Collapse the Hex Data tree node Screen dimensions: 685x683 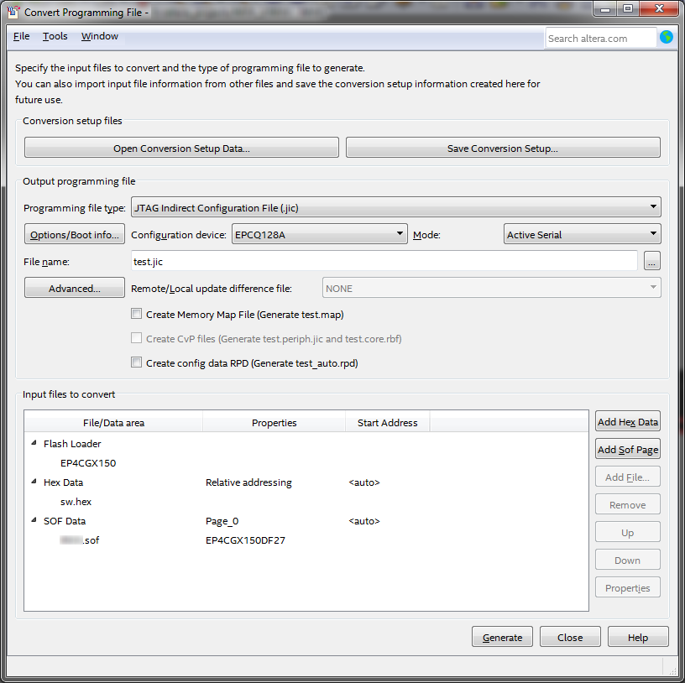click(x=34, y=482)
